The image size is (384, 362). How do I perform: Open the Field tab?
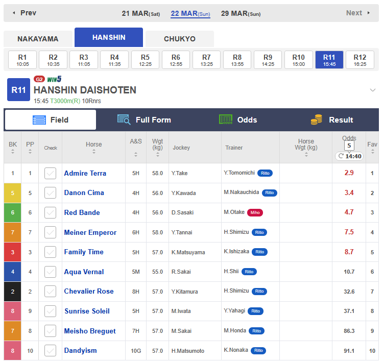coord(51,120)
